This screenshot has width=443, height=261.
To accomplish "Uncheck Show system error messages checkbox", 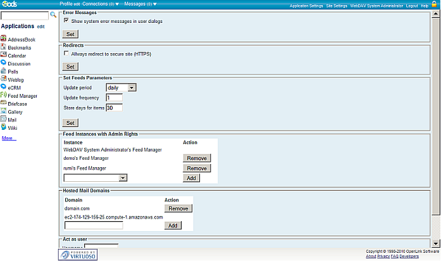I will click(x=66, y=21).
